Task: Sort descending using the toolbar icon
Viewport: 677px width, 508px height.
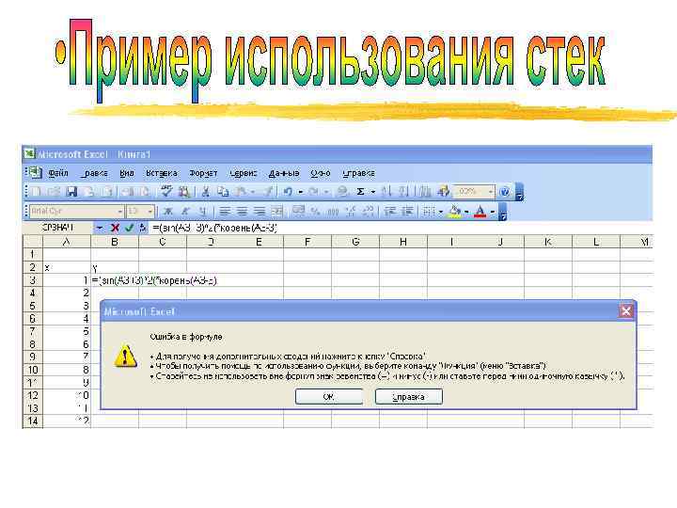Action: (x=403, y=191)
